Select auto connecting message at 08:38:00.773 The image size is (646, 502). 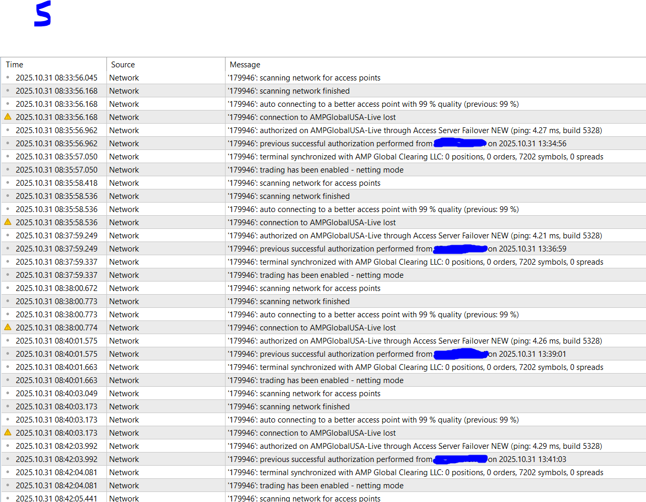[x=373, y=315]
